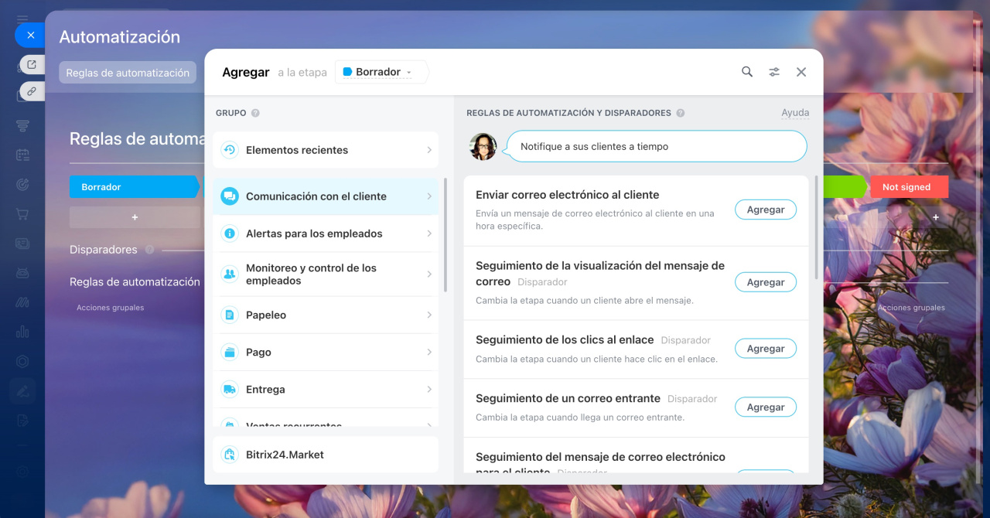Click the Reglas de automatización tab button
This screenshot has height=518, width=990.
128,73
